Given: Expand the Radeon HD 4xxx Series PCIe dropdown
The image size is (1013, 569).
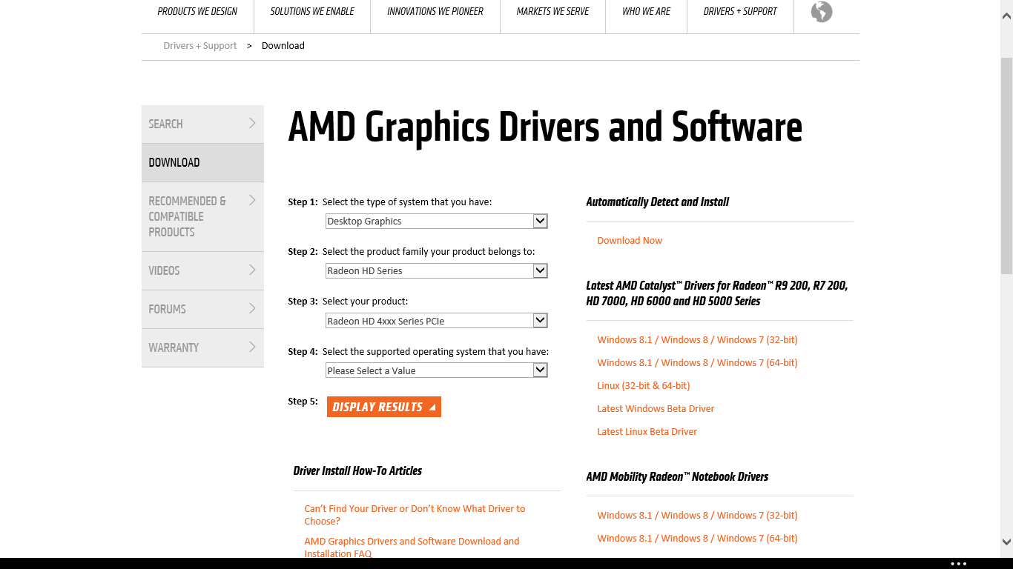Looking at the screenshot, I should 437,321.
